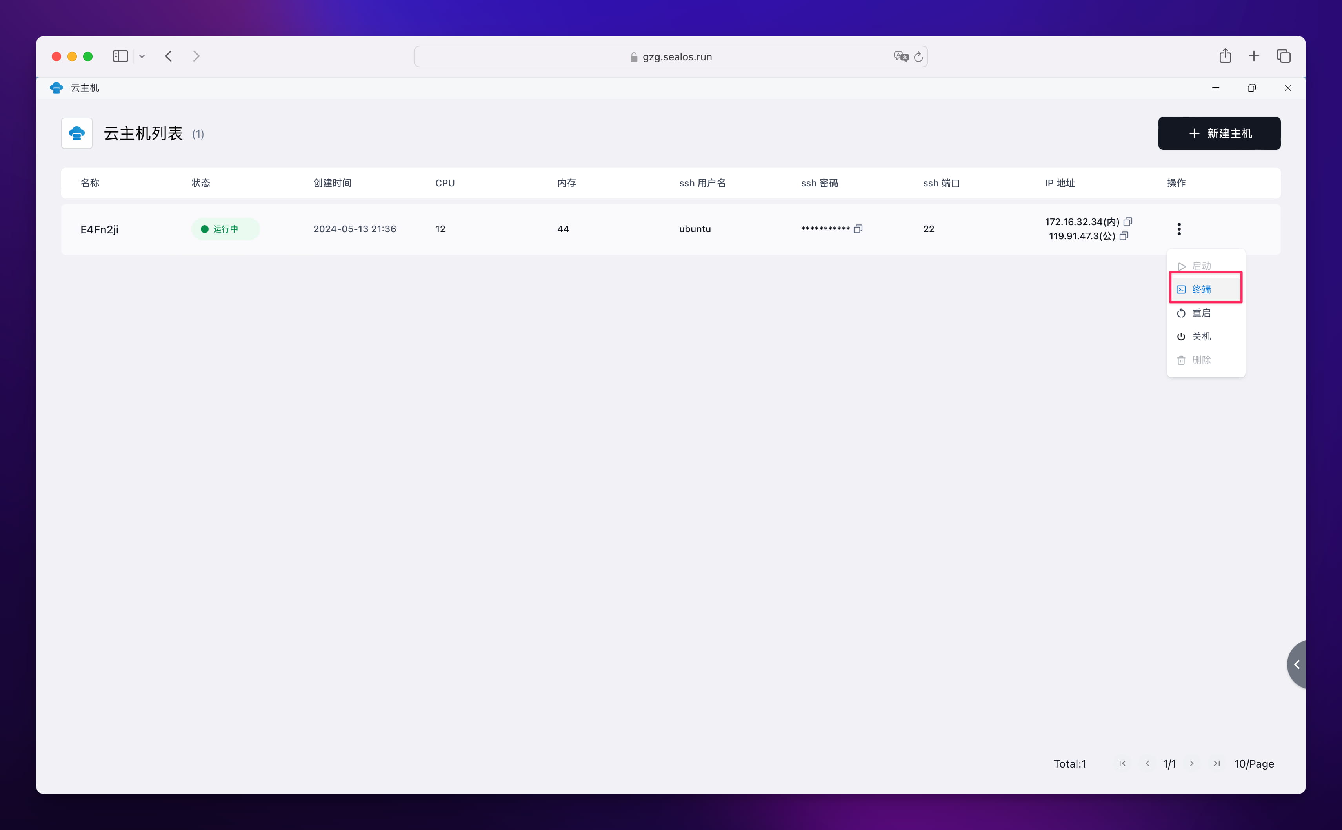Open Safari tab overview icon
The height and width of the screenshot is (830, 1342).
coord(1283,56)
